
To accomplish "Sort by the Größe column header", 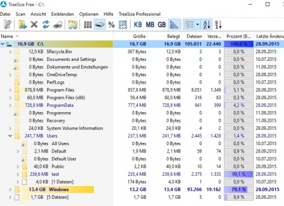I will (131, 36).
